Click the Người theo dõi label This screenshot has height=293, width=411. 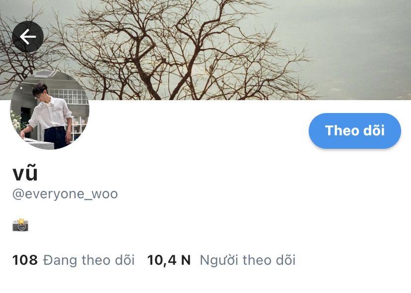click(248, 260)
